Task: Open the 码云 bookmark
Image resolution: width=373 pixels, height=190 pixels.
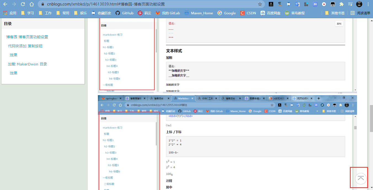Action: pos(145,13)
